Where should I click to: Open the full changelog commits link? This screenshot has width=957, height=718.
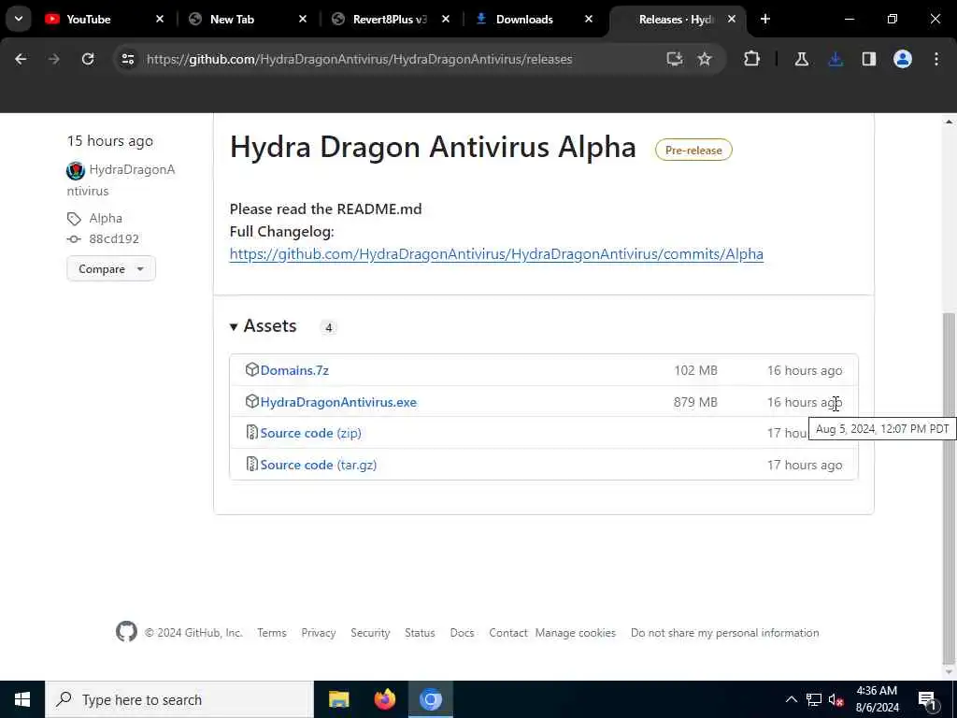click(496, 254)
